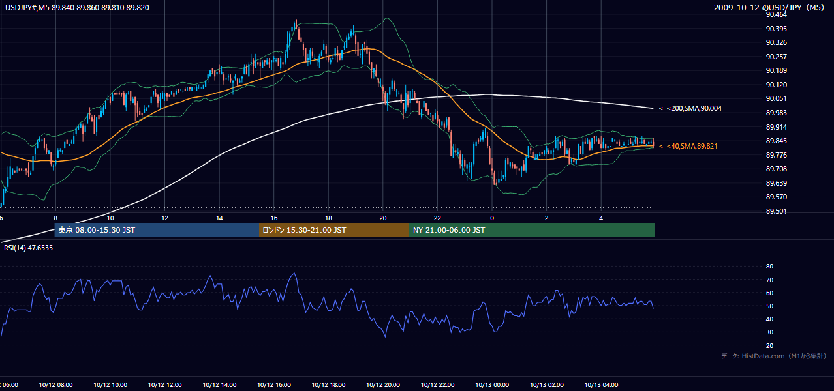Click the 10/12 22:00 date axis label
The height and width of the screenshot is (391, 834).
[x=437, y=384]
